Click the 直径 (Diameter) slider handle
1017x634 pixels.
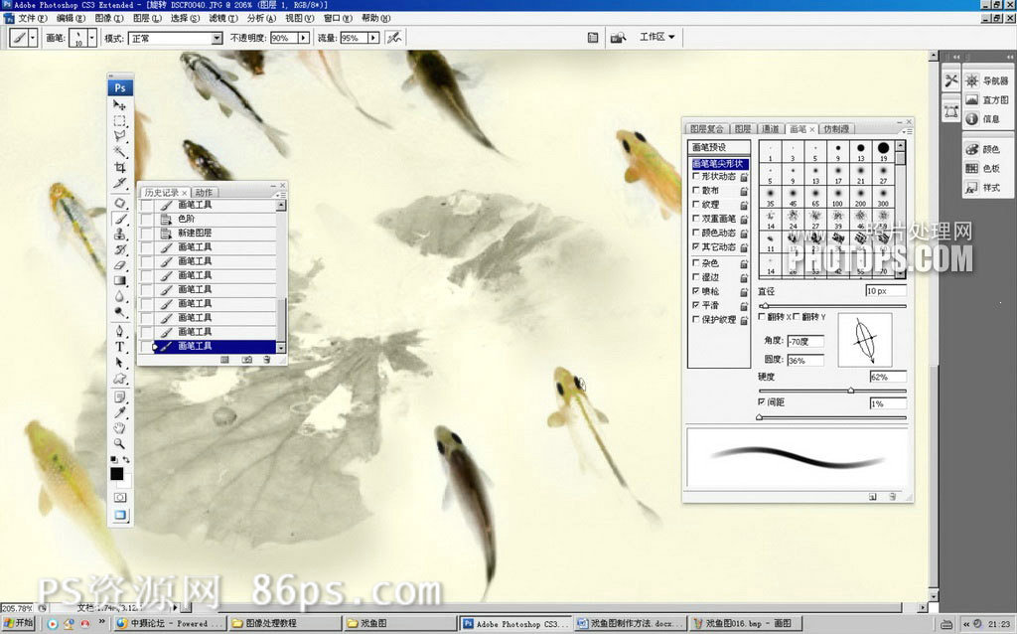[x=766, y=306]
